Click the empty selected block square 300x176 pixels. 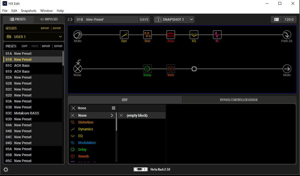click(x=194, y=69)
